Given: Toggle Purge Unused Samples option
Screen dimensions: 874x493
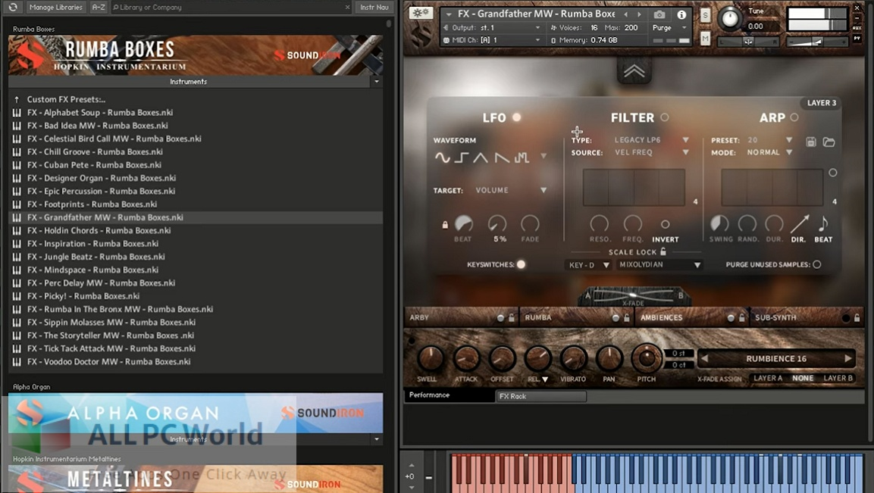Looking at the screenshot, I should pyautogui.click(x=816, y=264).
